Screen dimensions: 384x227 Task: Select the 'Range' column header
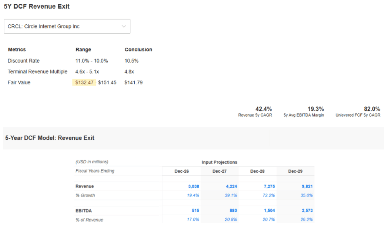pos(83,50)
